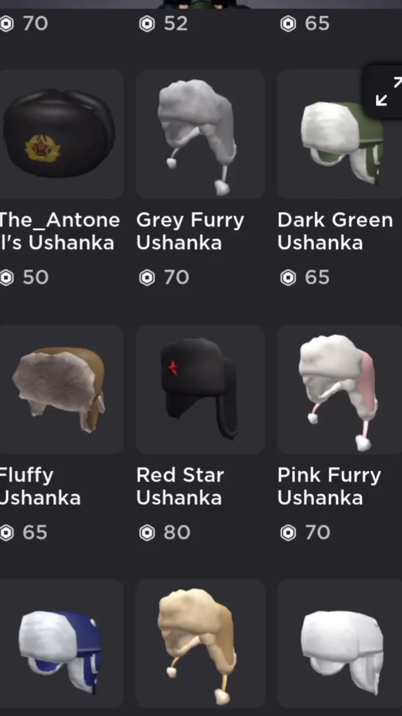Click the Pink Furry Ushanka name
Image resolution: width=402 pixels, height=716 pixels.
(329, 486)
